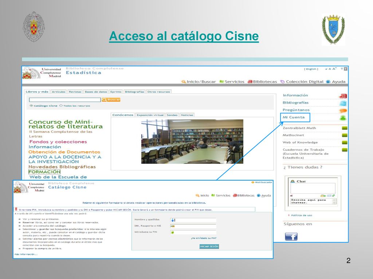
Task: Open Colección Digital in the navigation bar
Action: tap(302, 82)
